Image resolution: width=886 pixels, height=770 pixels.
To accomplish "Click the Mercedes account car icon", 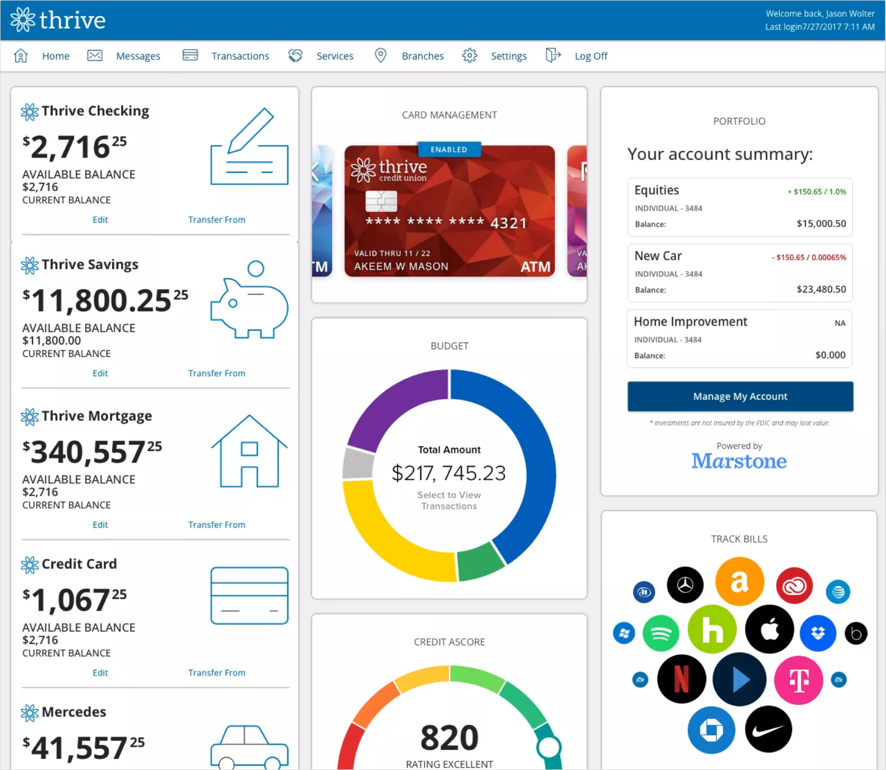I will tap(249, 747).
